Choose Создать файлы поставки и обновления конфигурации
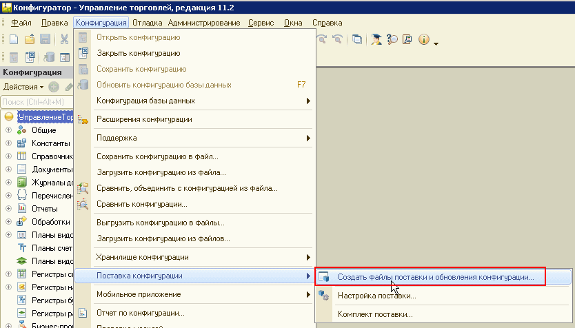Viewport: 575px width, 328px height. click(x=443, y=277)
